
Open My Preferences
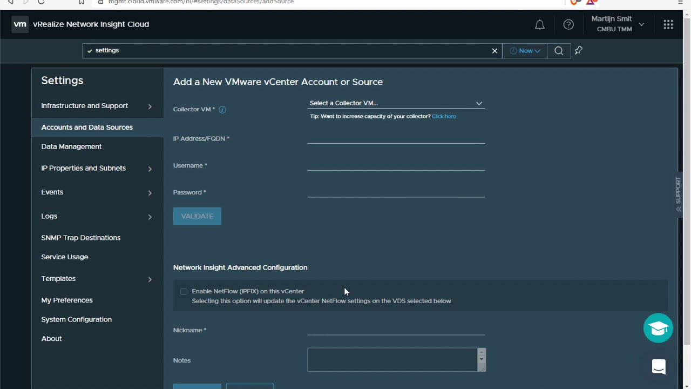[67, 300]
